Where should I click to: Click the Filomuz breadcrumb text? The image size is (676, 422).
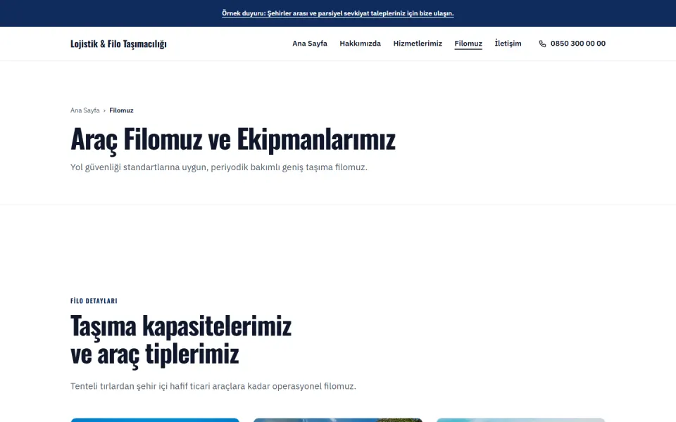coord(121,110)
